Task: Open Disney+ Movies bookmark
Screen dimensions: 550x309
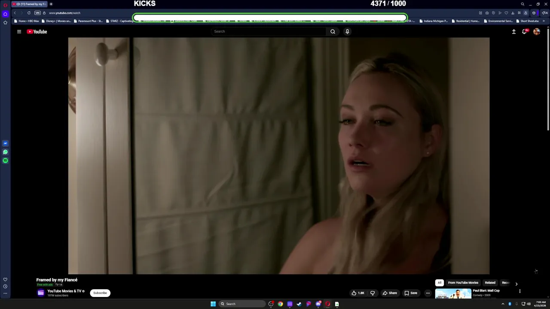Action: (x=56, y=21)
